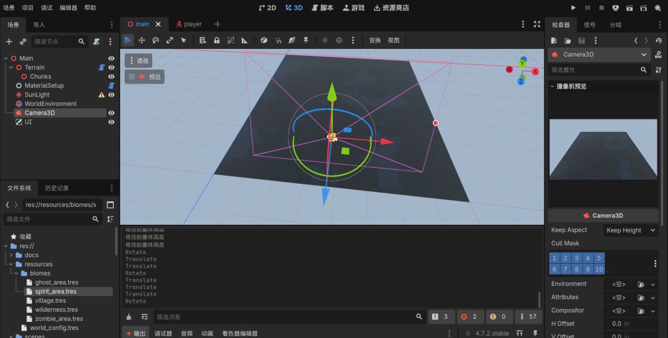Click run specific scene icon
The width and height of the screenshot is (668, 338).
tap(644, 7)
